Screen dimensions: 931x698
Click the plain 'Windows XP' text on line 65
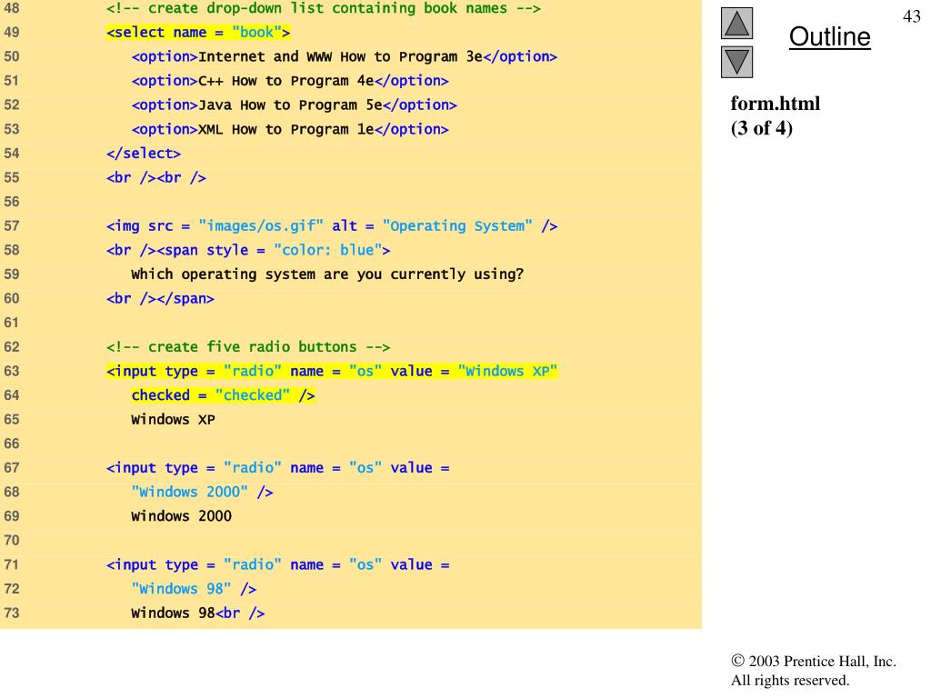coord(174,420)
